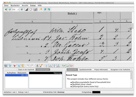Open the international characters ñ tool

[x=37, y=66]
